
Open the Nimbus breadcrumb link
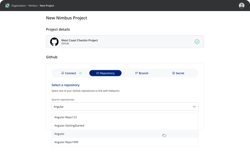(33, 6)
